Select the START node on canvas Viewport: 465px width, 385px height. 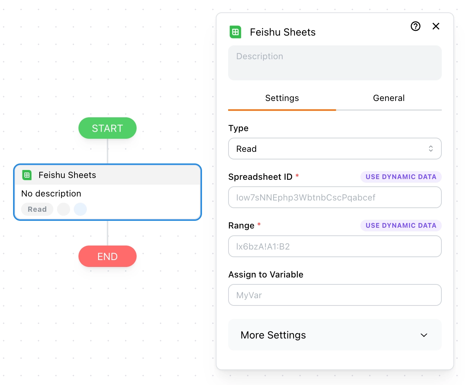(108, 128)
